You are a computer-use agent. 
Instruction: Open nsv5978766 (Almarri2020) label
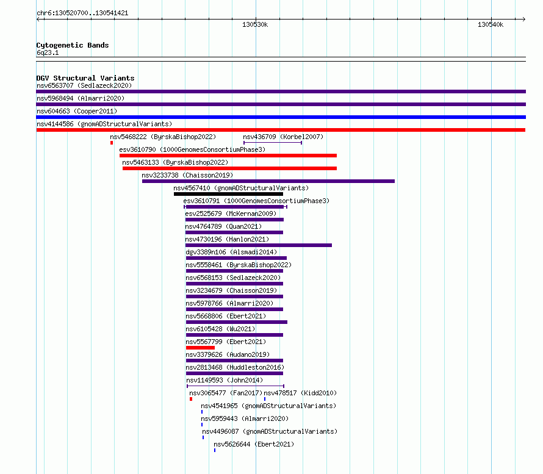click(229, 303)
